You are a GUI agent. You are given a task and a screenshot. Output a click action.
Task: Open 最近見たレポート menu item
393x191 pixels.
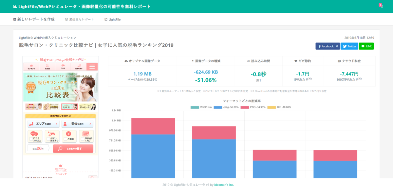pyautogui.click(x=80, y=19)
